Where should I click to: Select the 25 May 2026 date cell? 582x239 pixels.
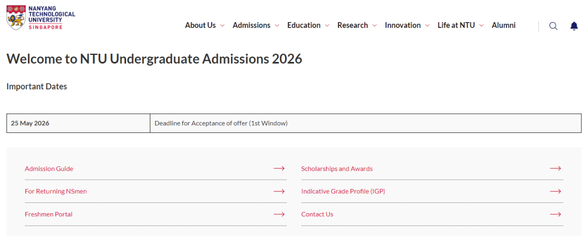78,123
